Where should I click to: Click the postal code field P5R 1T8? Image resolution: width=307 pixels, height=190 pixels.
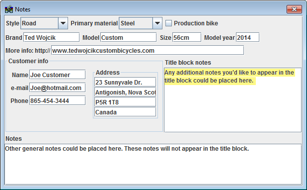pos(125,102)
